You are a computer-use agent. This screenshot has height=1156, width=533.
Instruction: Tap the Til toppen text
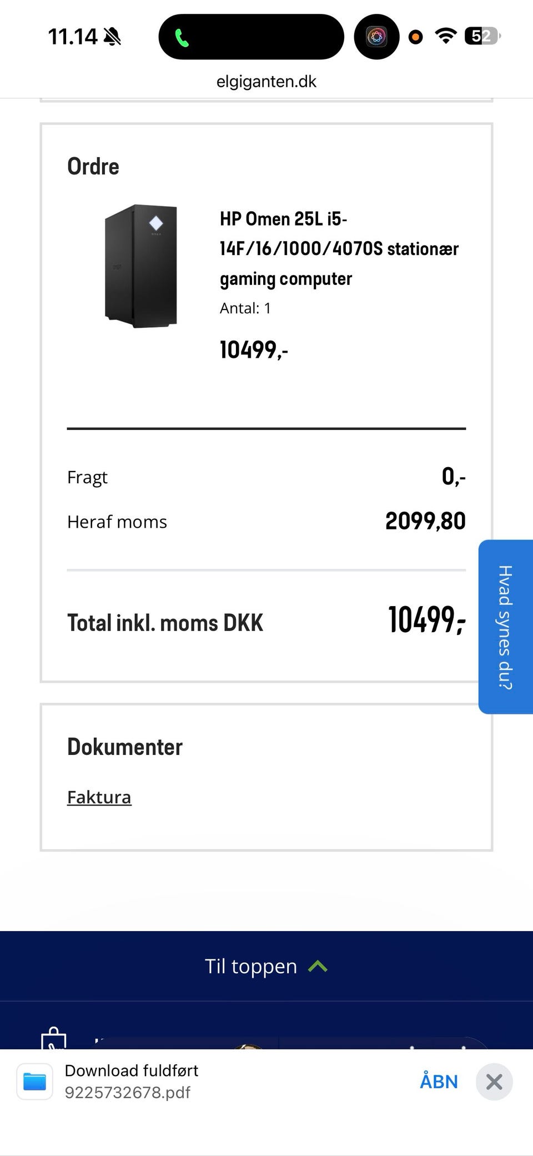(251, 967)
